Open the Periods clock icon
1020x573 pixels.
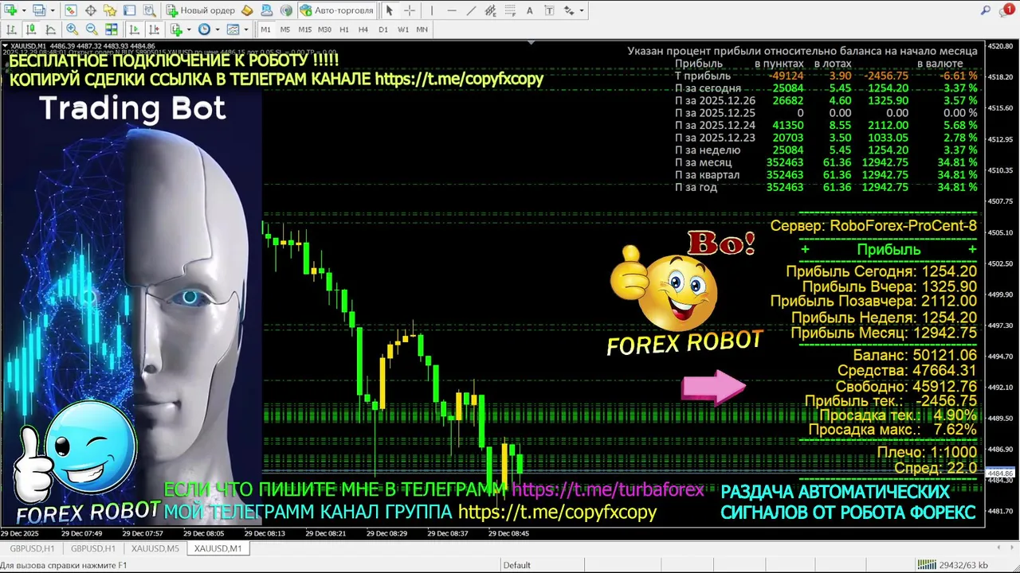pyautogui.click(x=204, y=29)
